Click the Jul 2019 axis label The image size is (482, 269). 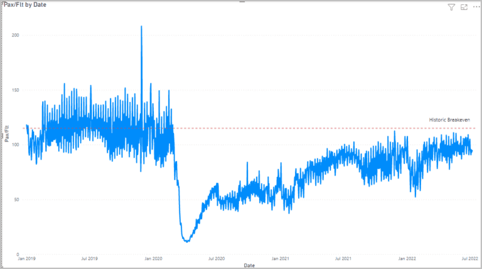point(90,258)
